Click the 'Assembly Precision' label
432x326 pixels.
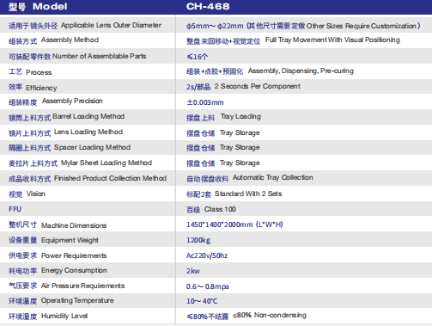[72, 101]
